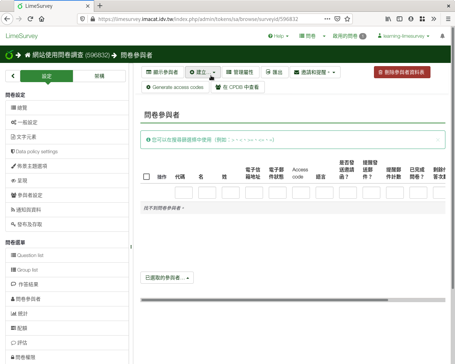Open the Firefox account icon
Image resolution: width=455 pixels, height=364 pixels.
(411, 19)
